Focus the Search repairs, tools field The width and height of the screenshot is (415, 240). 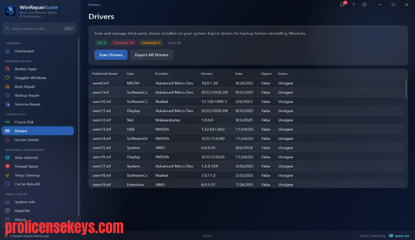point(39,29)
